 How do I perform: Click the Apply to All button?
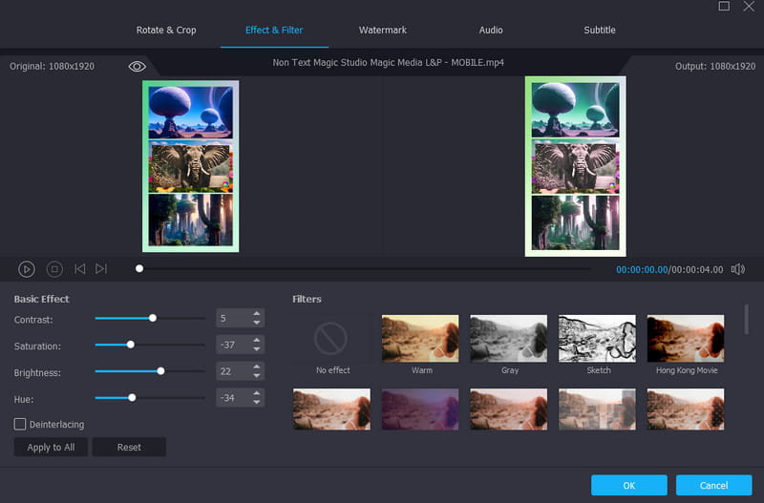(x=51, y=447)
